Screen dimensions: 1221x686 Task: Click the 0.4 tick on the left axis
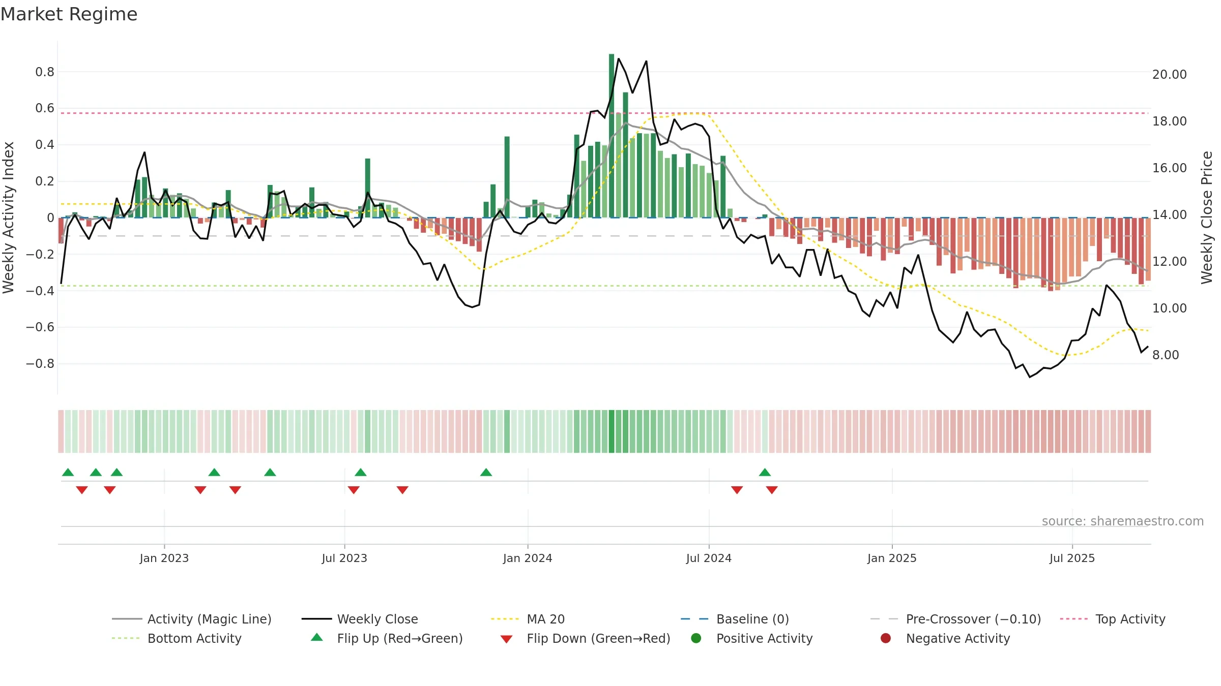click(45, 144)
